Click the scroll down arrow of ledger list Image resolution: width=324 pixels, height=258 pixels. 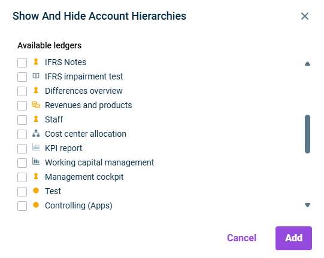coord(307,205)
